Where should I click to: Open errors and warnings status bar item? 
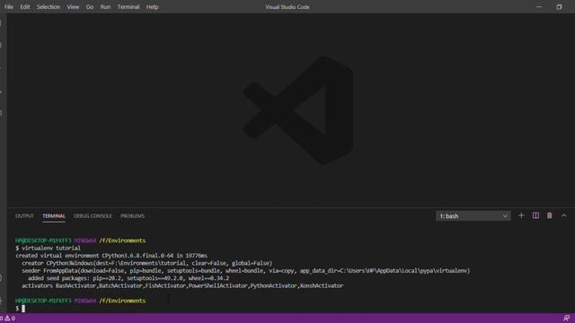(7, 319)
